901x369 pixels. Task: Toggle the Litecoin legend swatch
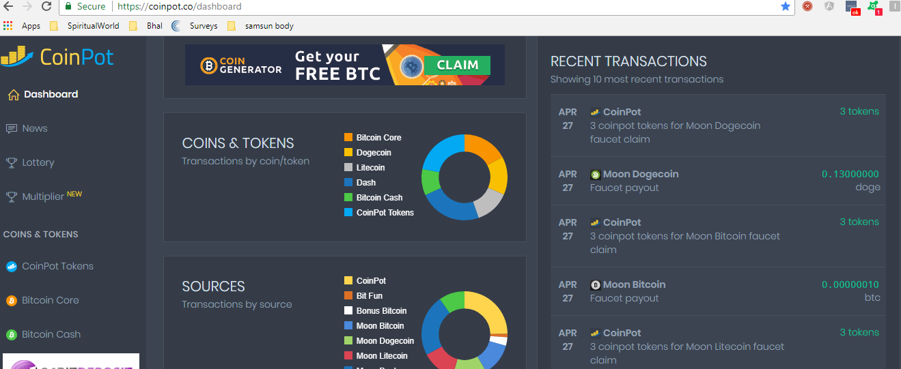(348, 168)
